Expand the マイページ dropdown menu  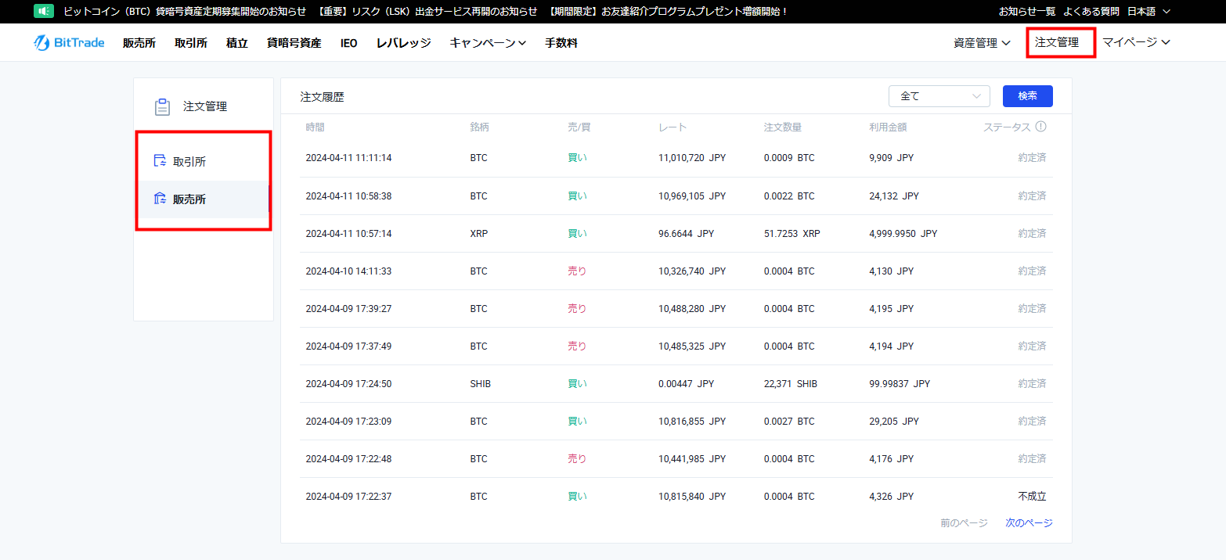coord(1136,42)
